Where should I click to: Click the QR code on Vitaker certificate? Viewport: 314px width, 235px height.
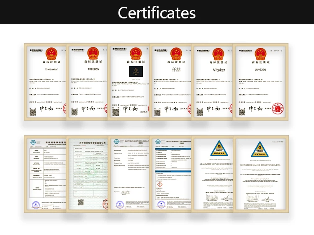pos(200,112)
